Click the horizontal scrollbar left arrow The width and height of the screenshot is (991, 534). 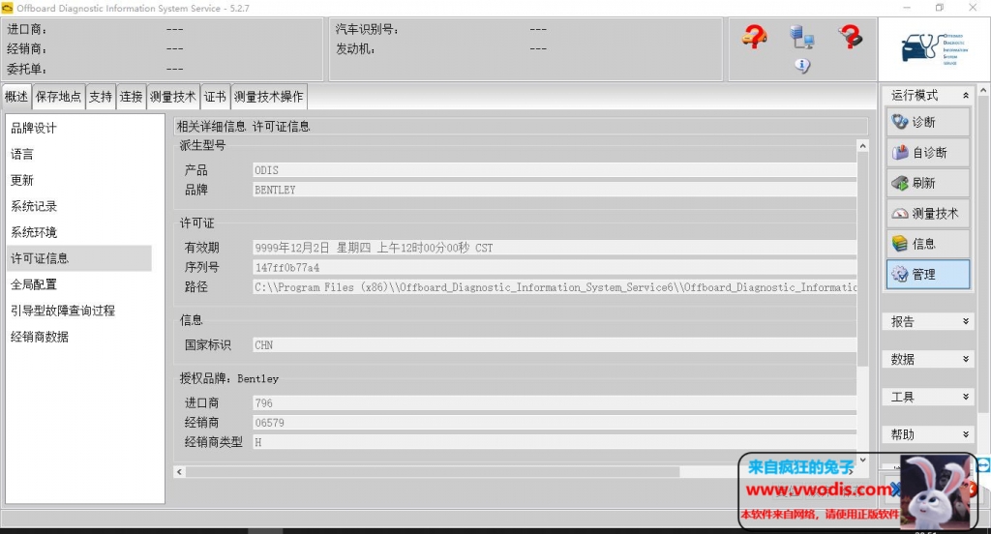[x=179, y=471]
